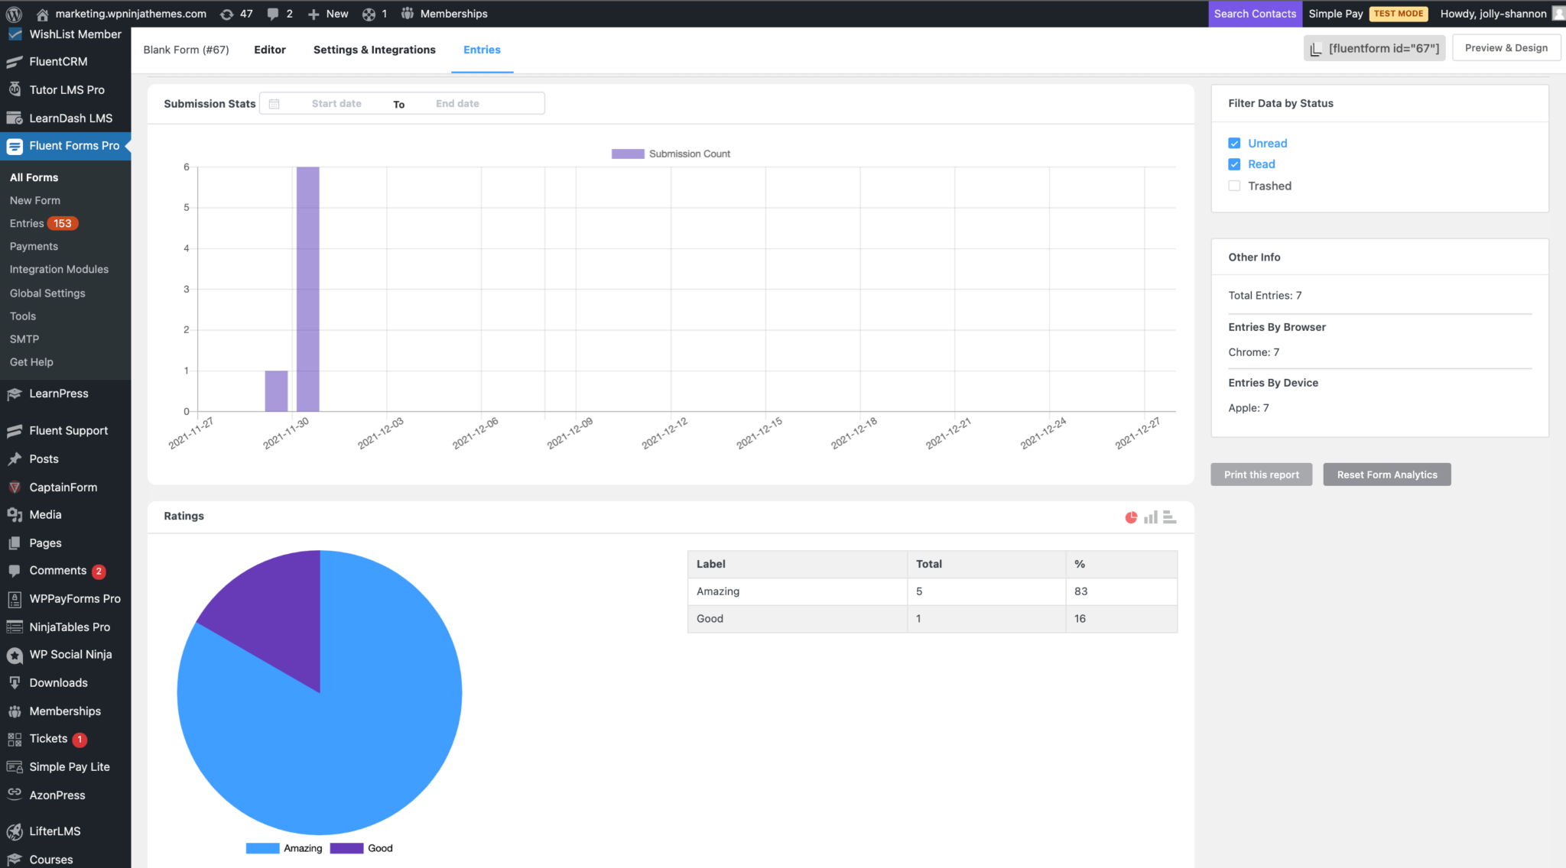Click the WP Social Ninja sidebar icon

click(15, 654)
